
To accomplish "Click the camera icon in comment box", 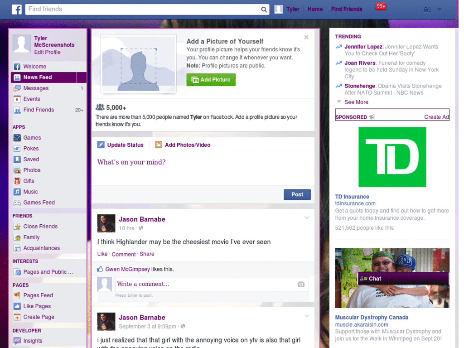I will (301, 284).
